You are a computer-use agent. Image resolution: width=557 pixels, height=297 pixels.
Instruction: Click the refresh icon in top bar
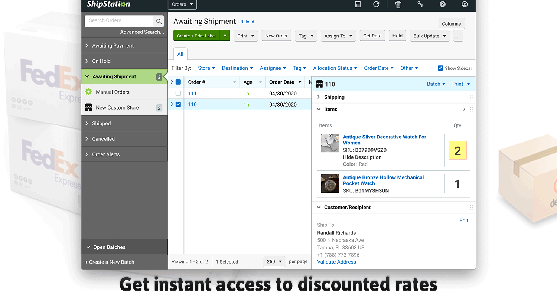click(376, 4)
